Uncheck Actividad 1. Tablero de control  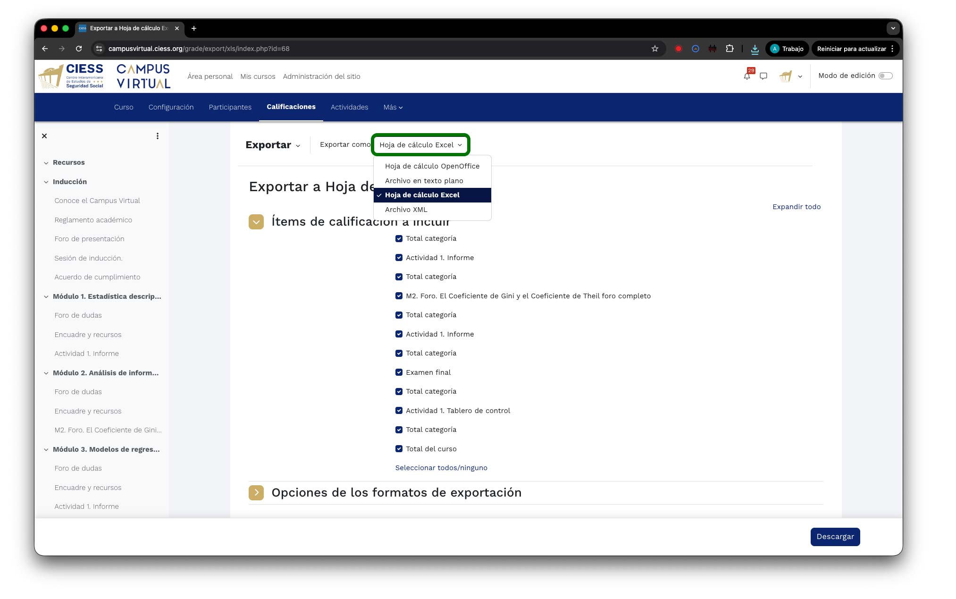click(x=399, y=411)
